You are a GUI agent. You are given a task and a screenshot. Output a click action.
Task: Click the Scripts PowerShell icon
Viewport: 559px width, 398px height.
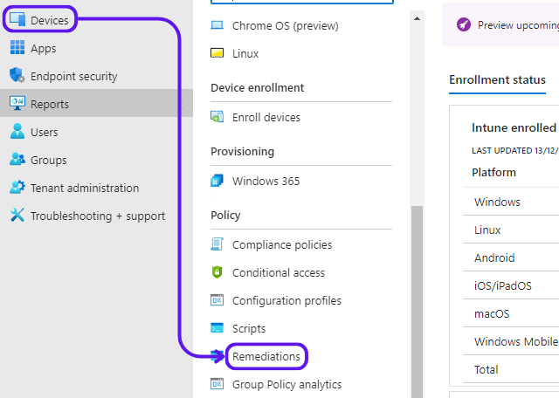coord(217,328)
